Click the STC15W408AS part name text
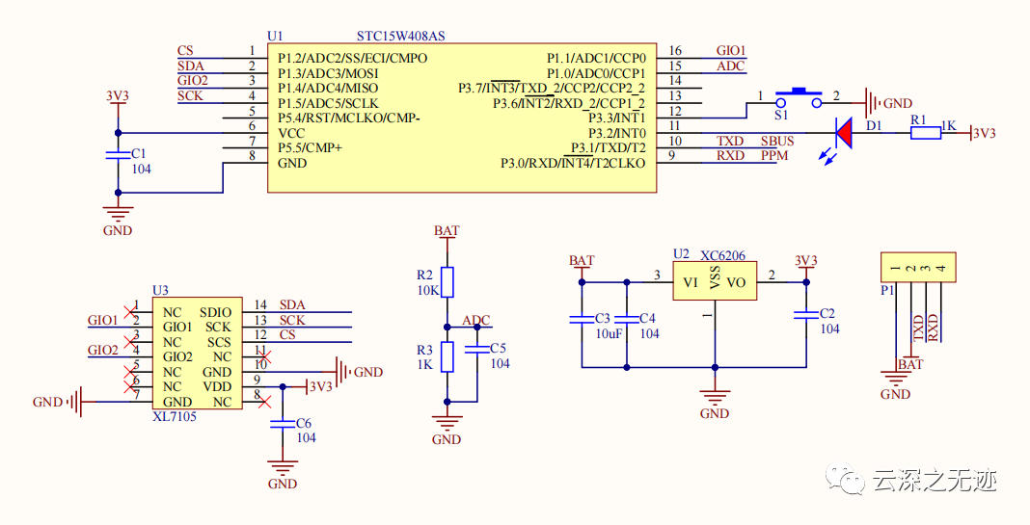 coord(400,36)
